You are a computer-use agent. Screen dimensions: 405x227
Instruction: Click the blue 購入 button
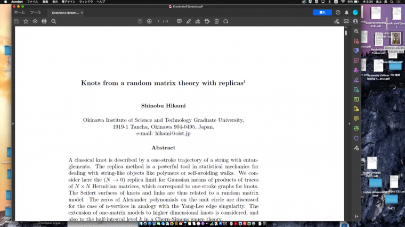click(x=322, y=12)
